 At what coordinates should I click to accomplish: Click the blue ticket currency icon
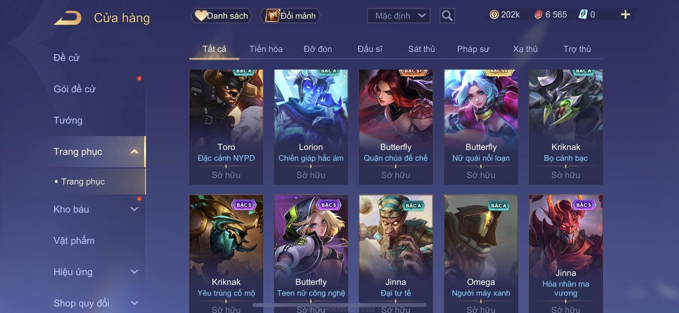[583, 15]
